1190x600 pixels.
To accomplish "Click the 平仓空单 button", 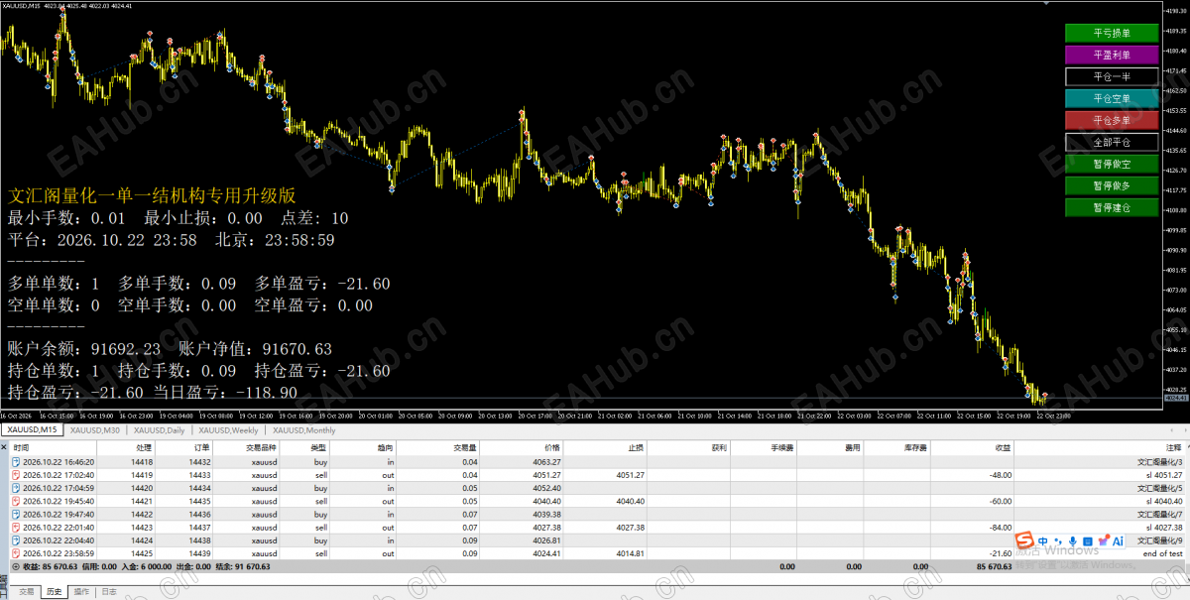I will tap(1111, 98).
